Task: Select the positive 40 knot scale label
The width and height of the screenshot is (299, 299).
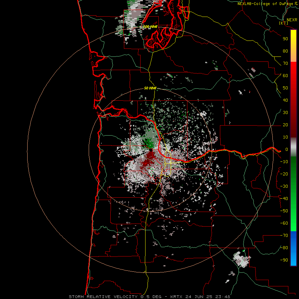Action: (285, 100)
